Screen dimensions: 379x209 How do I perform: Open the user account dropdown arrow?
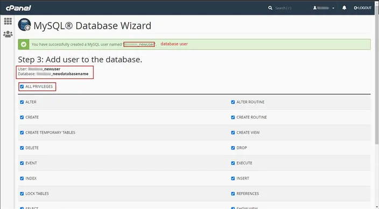point(333,8)
